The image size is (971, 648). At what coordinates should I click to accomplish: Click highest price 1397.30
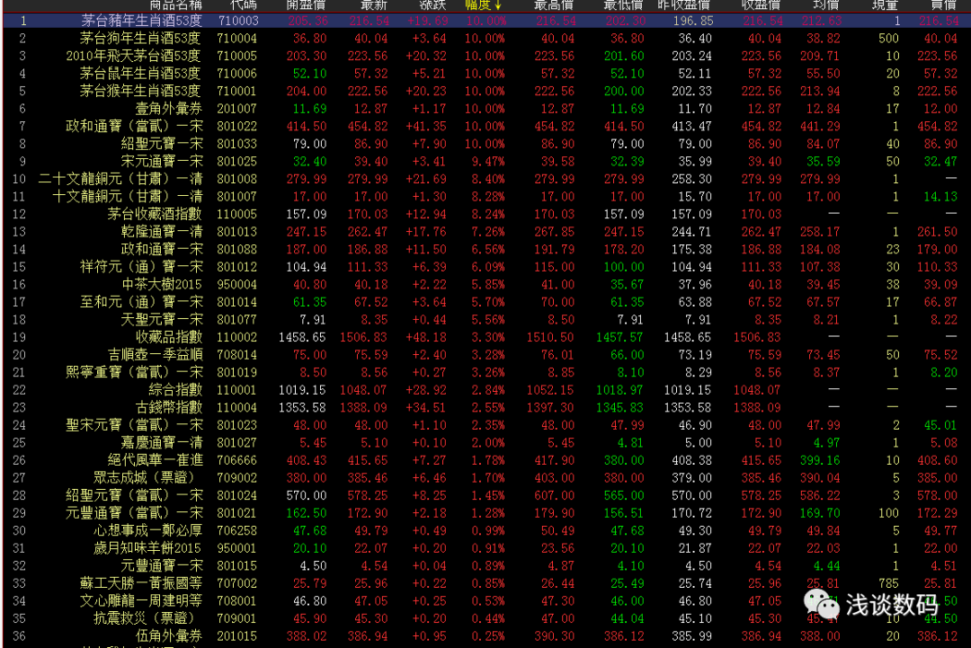point(550,408)
